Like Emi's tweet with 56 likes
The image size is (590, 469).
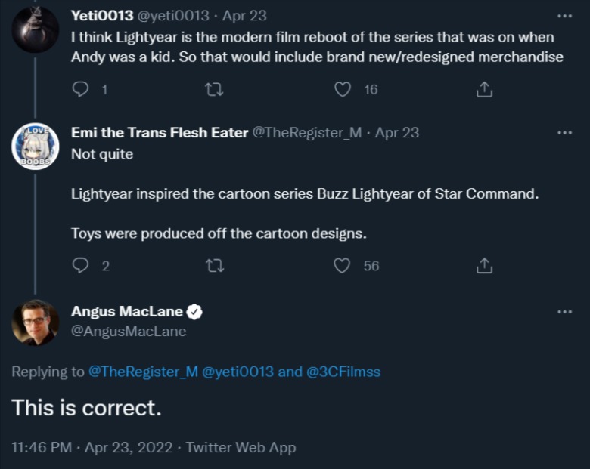tap(343, 266)
